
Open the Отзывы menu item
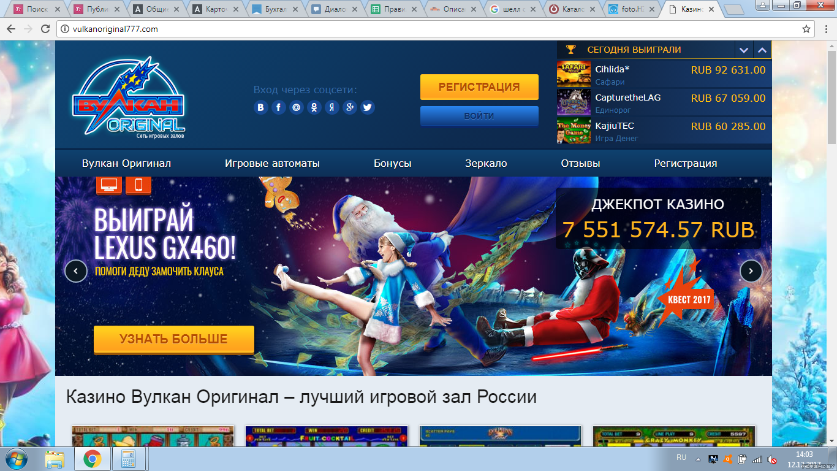pos(580,163)
